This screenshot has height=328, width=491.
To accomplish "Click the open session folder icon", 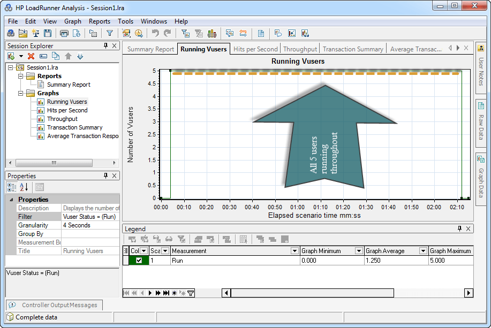I will [23, 33].
